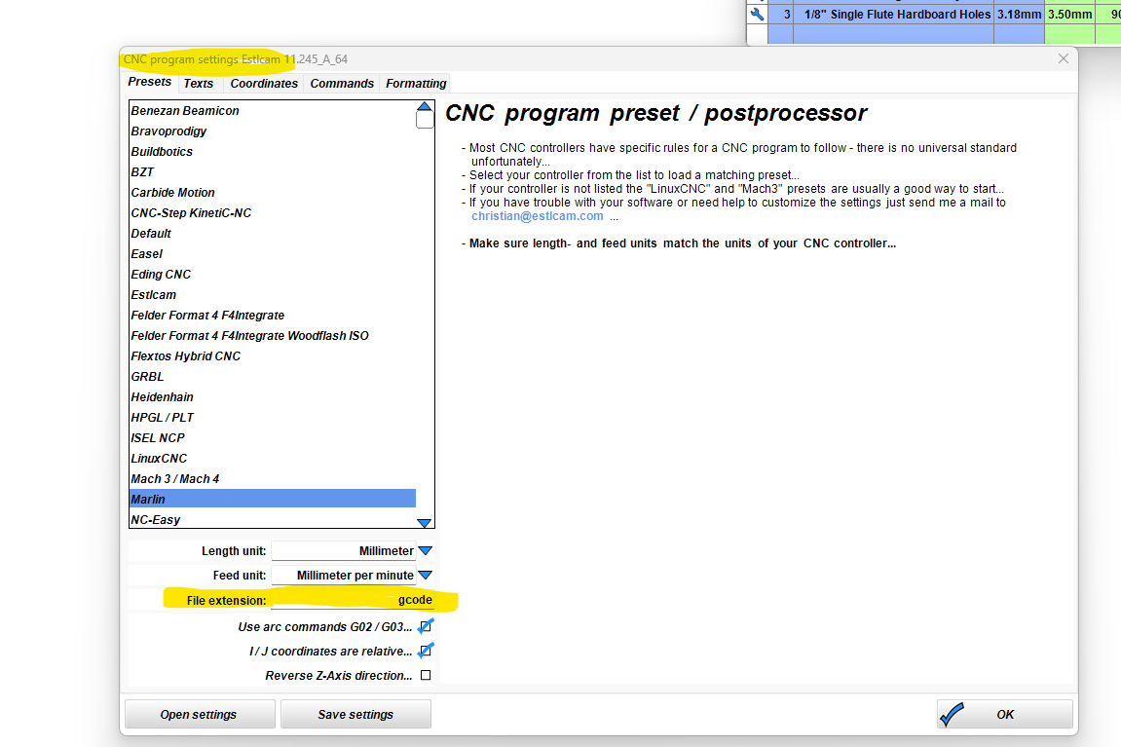1121x747 pixels.
Task: Open the Length unit dropdown
Action: point(425,551)
